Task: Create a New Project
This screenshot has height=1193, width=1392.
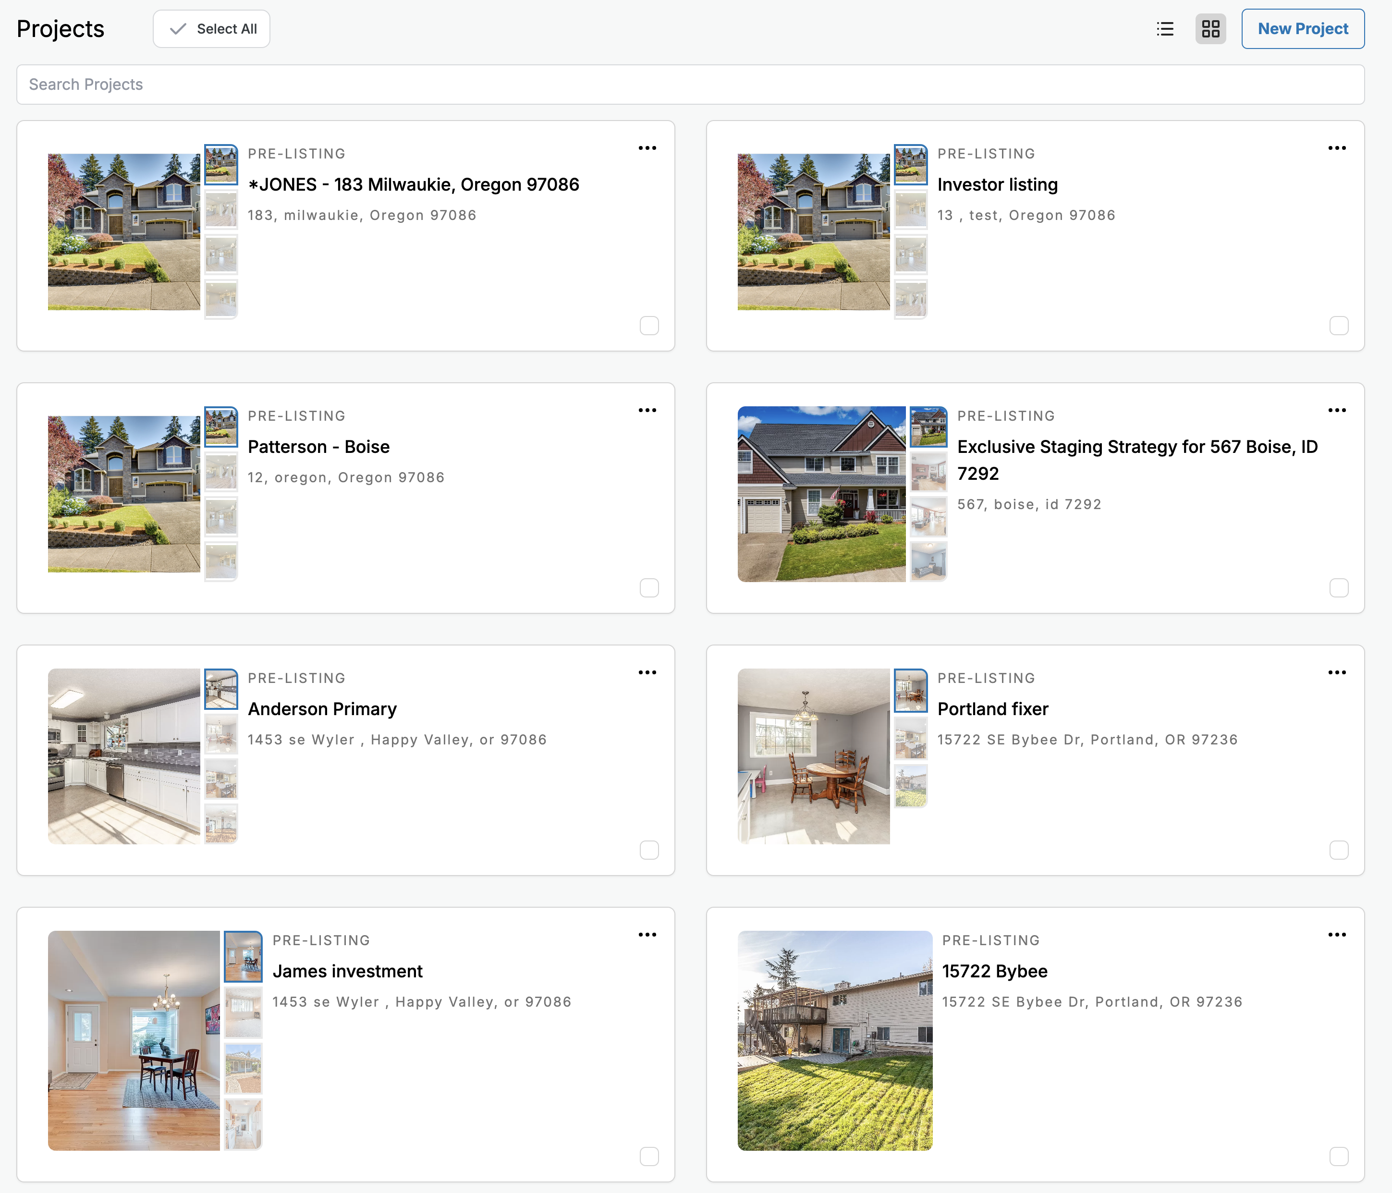Action: (1302, 29)
